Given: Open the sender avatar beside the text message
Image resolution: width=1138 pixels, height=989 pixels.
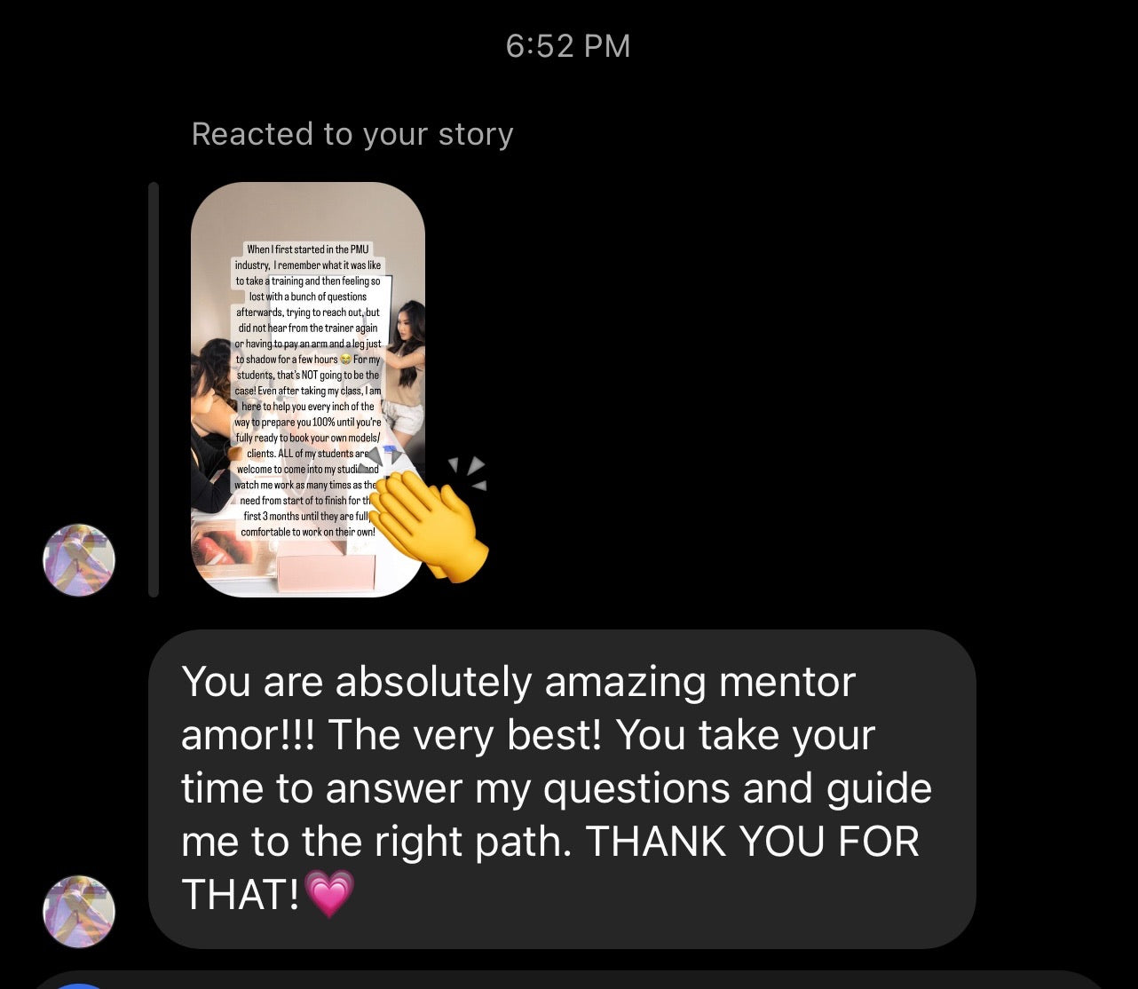Looking at the screenshot, I should tap(79, 912).
